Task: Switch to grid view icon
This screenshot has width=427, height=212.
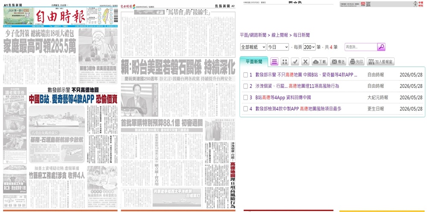Action: [284, 62]
